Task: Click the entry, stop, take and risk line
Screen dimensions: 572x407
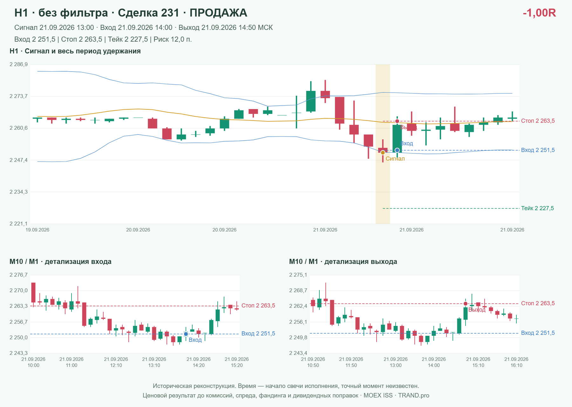Action: point(103,39)
